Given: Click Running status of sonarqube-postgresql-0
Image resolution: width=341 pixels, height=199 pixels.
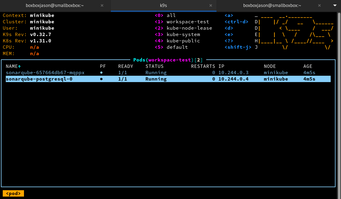Looking at the screenshot, I should click(x=156, y=79).
